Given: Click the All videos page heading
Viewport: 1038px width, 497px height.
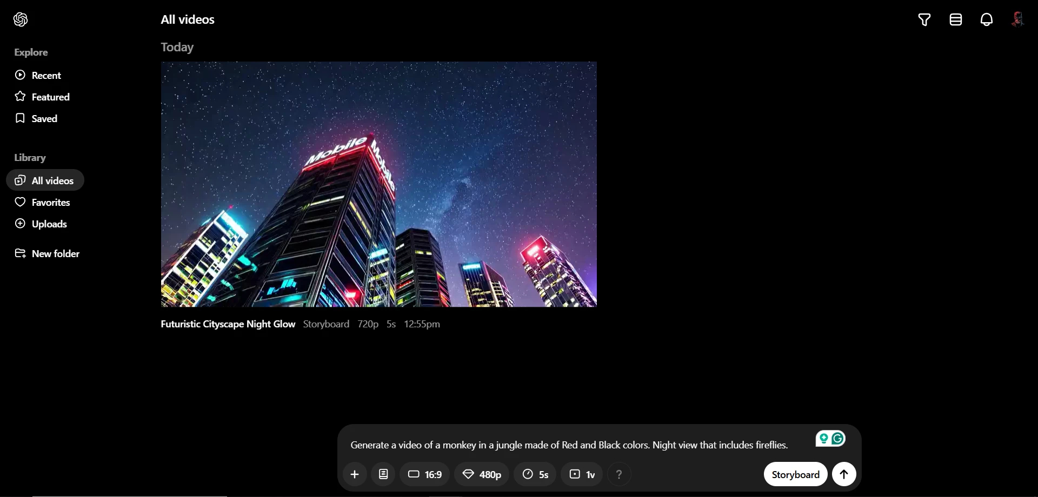Looking at the screenshot, I should pyautogui.click(x=188, y=19).
